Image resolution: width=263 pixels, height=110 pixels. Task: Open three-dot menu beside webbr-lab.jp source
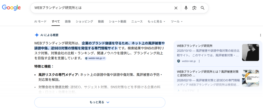click(199, 61)
